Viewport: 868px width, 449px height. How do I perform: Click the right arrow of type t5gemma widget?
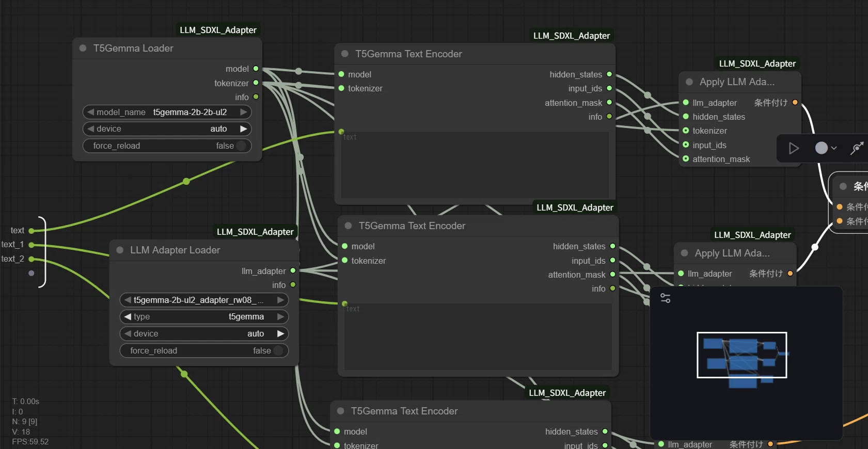[281, 317]
